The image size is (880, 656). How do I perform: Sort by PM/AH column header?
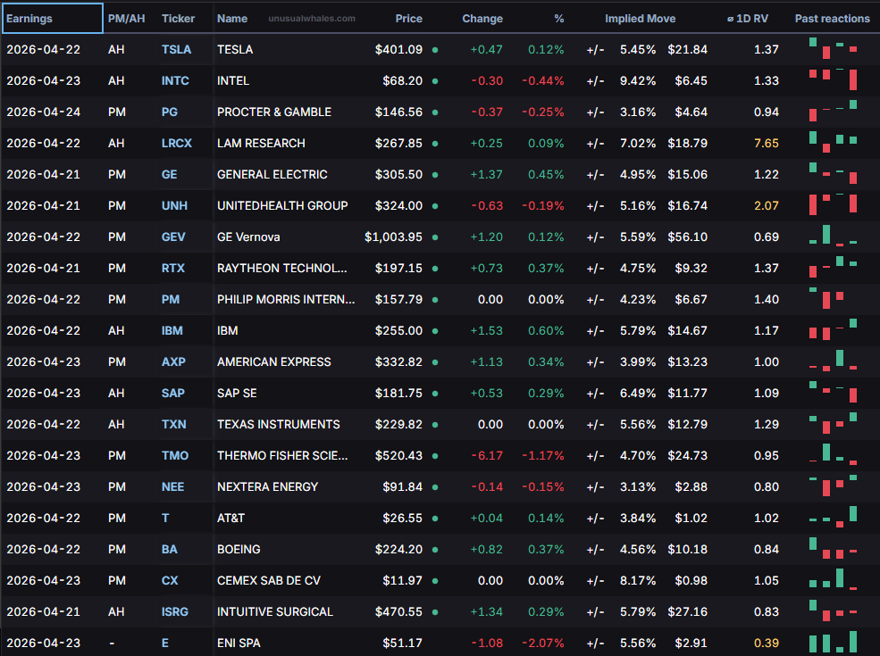click(x=126, y=19)
